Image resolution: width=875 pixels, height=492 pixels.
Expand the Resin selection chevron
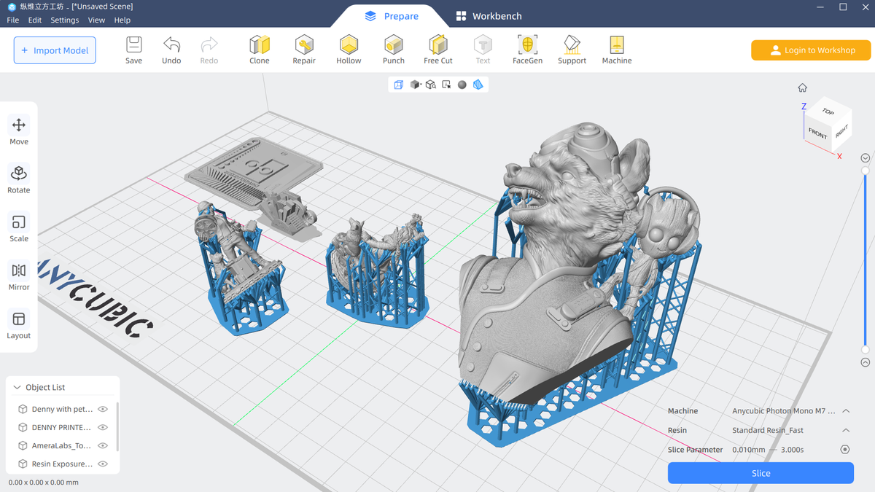pyautogui.click(x=846, y=430)
